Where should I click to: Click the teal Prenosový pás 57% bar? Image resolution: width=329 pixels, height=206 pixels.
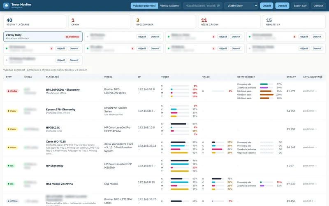click(264, 84)
